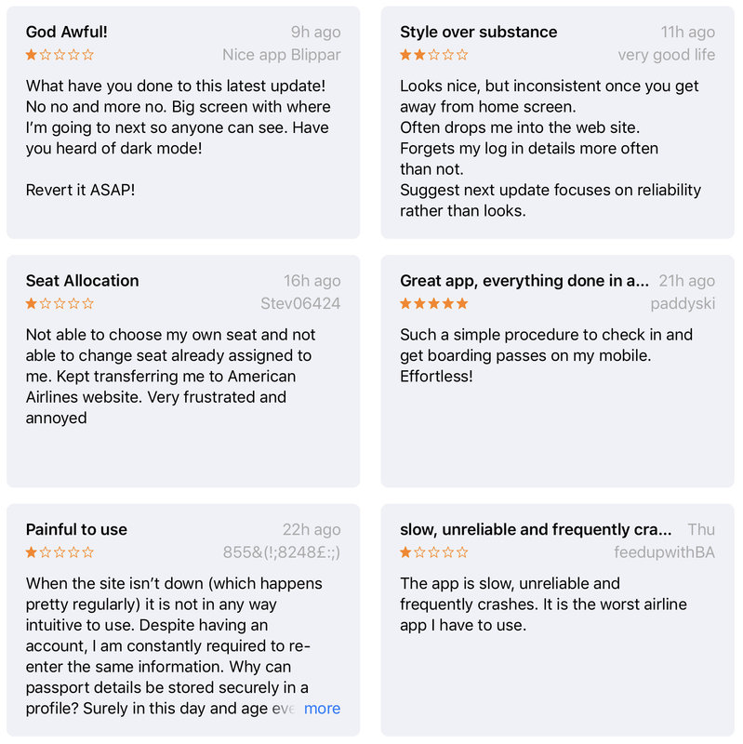Click the star rating of Seat Allocation review
This screenshot has height=744, width=743.
tap(60, 303)
